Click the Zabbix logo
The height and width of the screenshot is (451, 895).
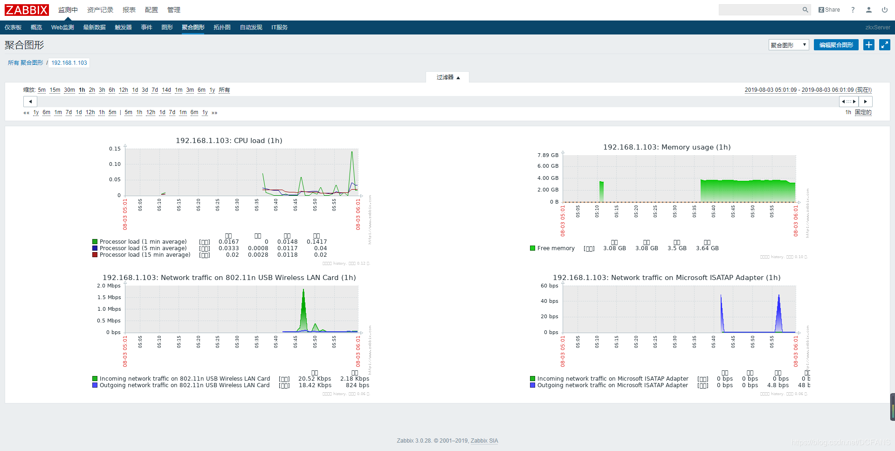tap(27, 10)
